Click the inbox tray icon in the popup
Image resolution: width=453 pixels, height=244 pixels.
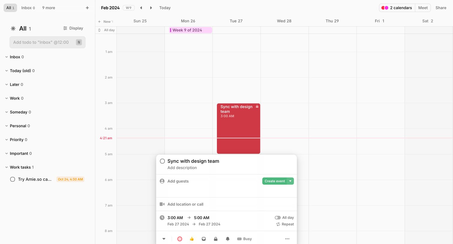tap(204, 239)
